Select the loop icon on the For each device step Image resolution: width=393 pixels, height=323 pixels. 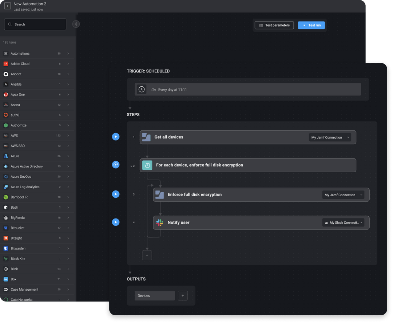coord(147,165)
